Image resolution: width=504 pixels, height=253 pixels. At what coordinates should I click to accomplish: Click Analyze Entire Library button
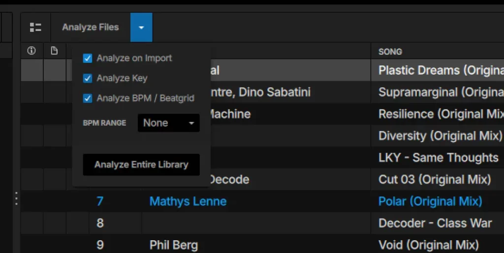coord(141,165)
